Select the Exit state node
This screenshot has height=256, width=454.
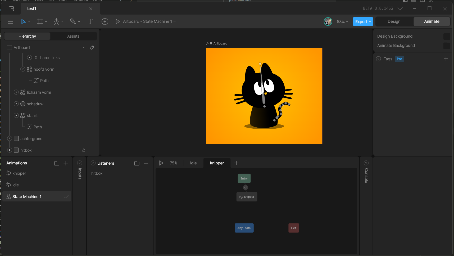294,228
